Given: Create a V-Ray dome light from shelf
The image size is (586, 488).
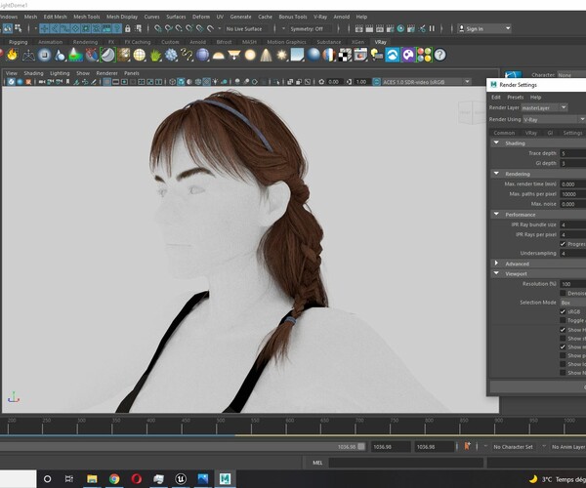Looking at the screenshot, I should coord(218,56).
